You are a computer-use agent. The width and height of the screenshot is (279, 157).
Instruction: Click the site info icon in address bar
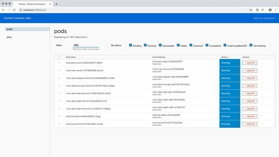click(20, 10)
